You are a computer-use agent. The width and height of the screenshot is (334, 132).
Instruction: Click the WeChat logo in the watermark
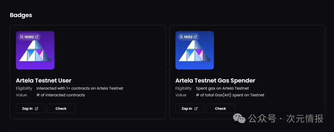click(x=239, y=118)
